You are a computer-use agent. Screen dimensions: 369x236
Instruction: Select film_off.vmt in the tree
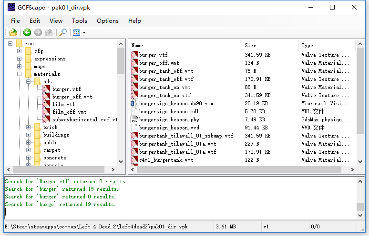[x=70, y=112]
